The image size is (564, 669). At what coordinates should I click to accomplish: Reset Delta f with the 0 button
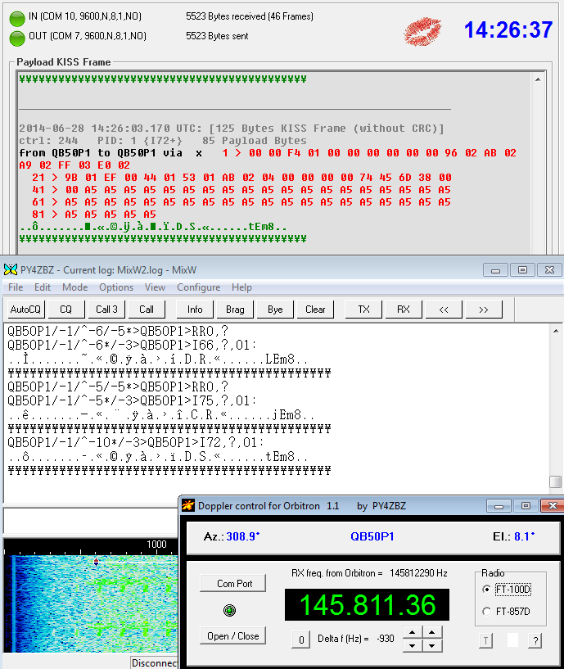[x=301, y=640]
